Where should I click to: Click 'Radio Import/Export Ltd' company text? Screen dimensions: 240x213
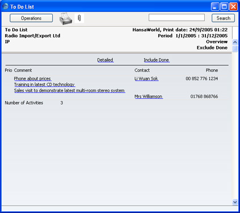click(x=32, y=36)
